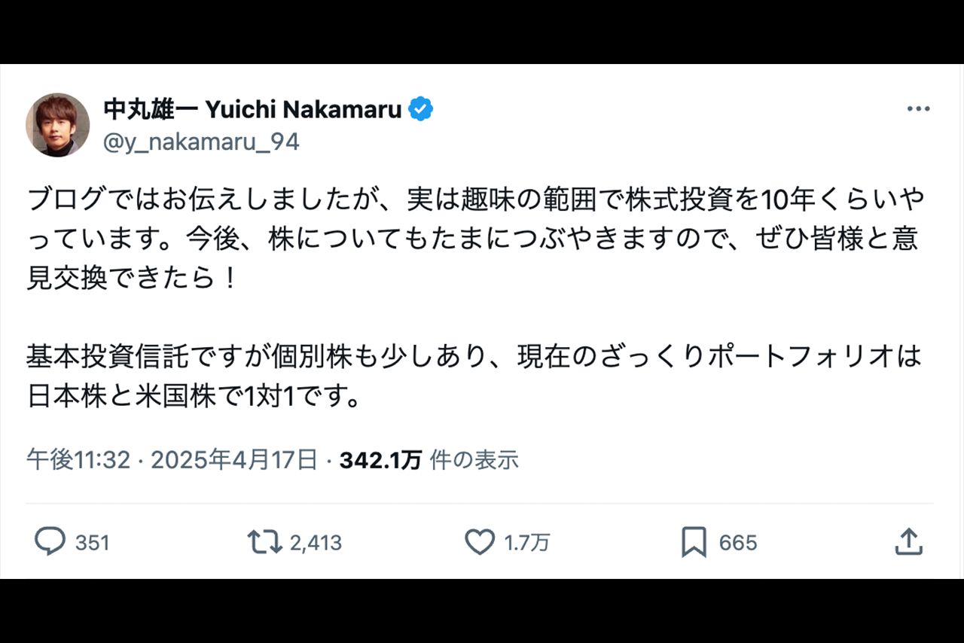Open the reply icon to comment
This screenshot has width=964, height=643.
click(48, 542)
